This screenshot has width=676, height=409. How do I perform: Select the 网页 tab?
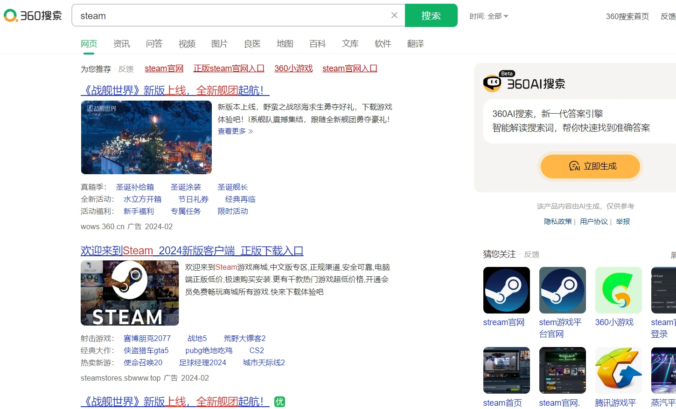click(x=89, y=44)
